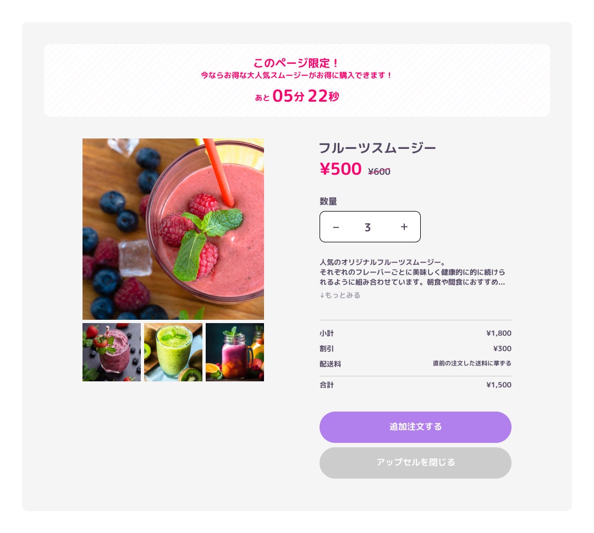Click the crossed-out ¥600 original price
This screenshot has height=533, width=594.
click(379, 172)
